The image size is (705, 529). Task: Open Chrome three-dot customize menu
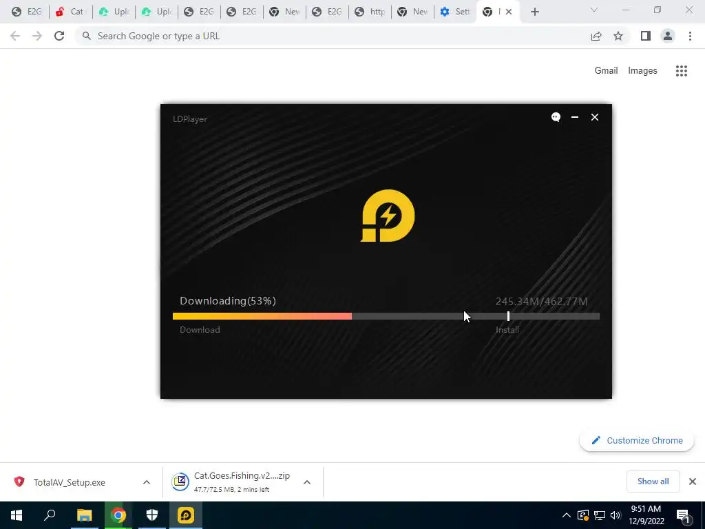(690, 36)
